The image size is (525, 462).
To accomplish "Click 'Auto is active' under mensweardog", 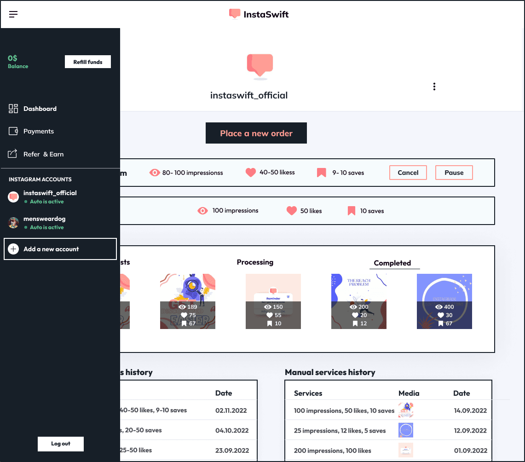I will point(47,227).
